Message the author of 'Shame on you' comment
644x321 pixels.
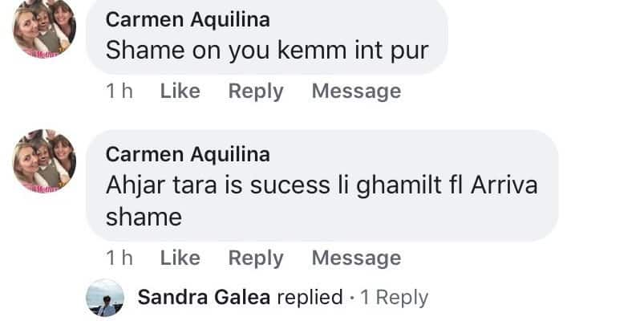point(355,91)
